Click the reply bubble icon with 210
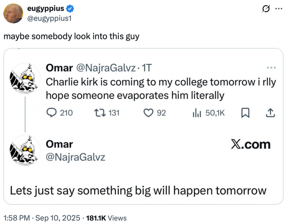Image resolution: width=287 pixels, height=224 pixels. tap(52, 113)
